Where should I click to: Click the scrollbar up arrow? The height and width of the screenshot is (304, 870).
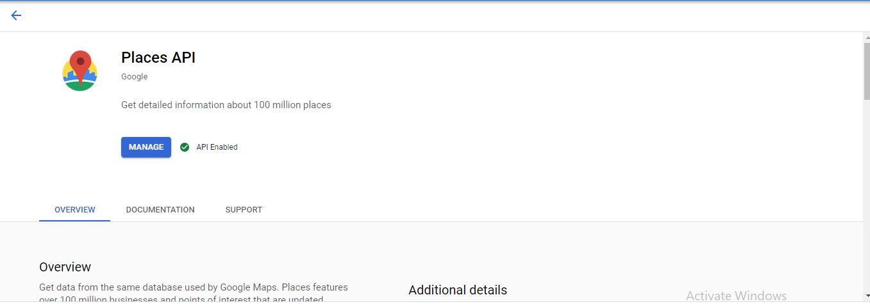866,36
